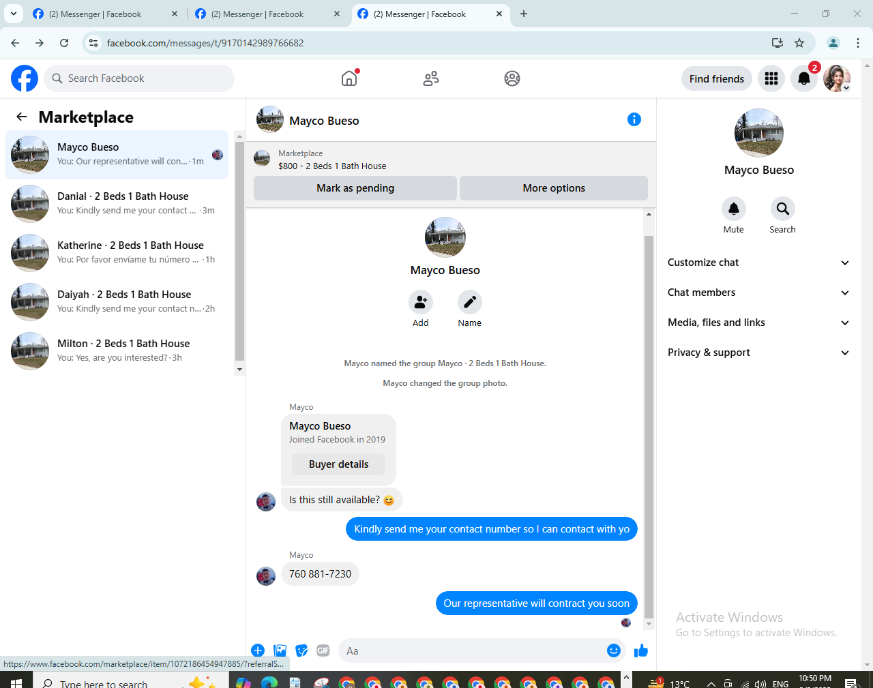The image size is (873, 688).
Task: Open Buyer details
Action: click(x=338, y=464)
